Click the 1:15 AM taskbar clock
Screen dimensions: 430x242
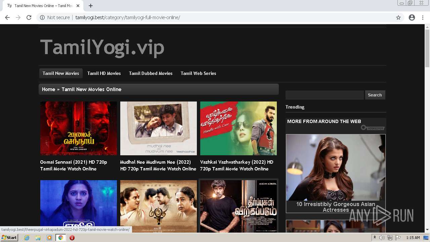(x=413, y=238)
